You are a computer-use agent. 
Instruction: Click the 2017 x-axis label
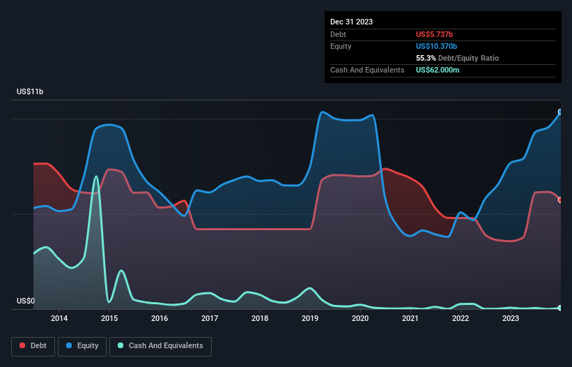point(210,318)
